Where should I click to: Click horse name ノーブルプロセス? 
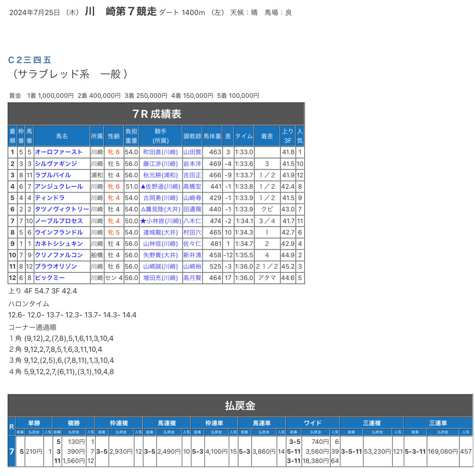click(58, 221)
